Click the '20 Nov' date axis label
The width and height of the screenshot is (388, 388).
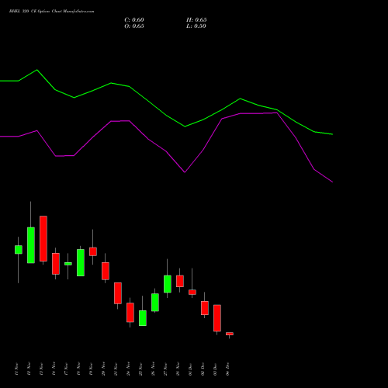click(103, 369)
